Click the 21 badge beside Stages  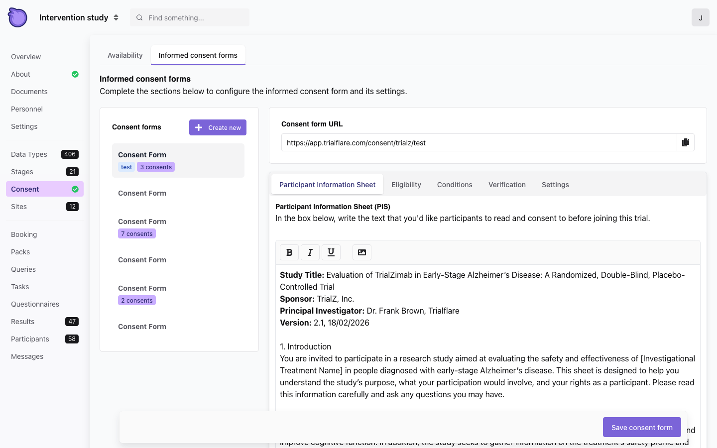coord(72,172)
